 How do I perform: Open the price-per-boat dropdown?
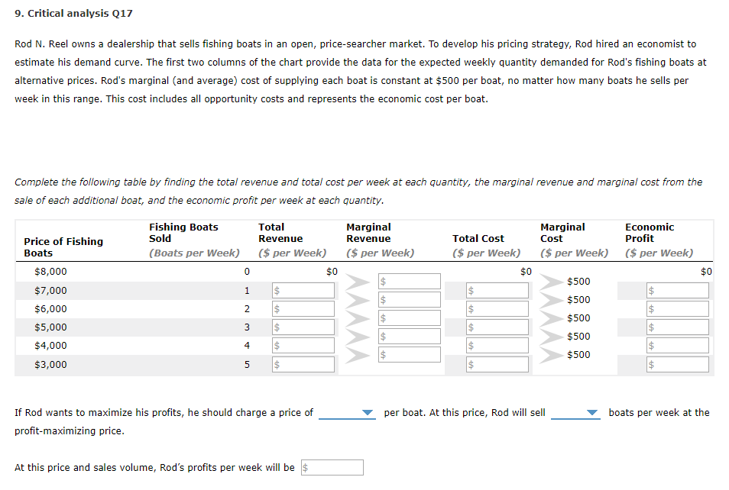click(348, 412)
